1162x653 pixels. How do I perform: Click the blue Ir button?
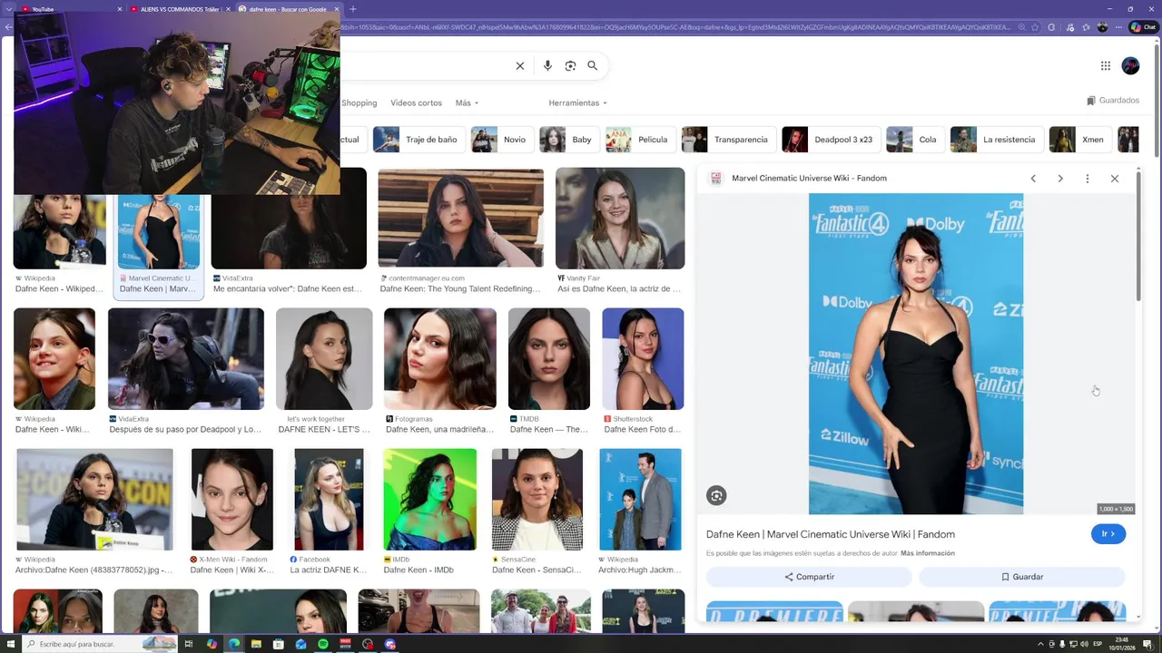(1108, 534)
